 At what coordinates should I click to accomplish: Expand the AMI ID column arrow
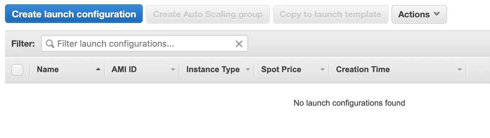click(173, 70)
